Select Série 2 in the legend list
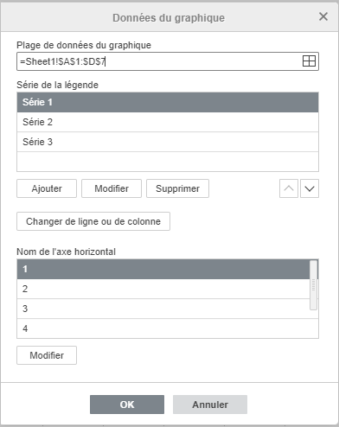Viewport: 339px width, 427px height. coord(168,122)
